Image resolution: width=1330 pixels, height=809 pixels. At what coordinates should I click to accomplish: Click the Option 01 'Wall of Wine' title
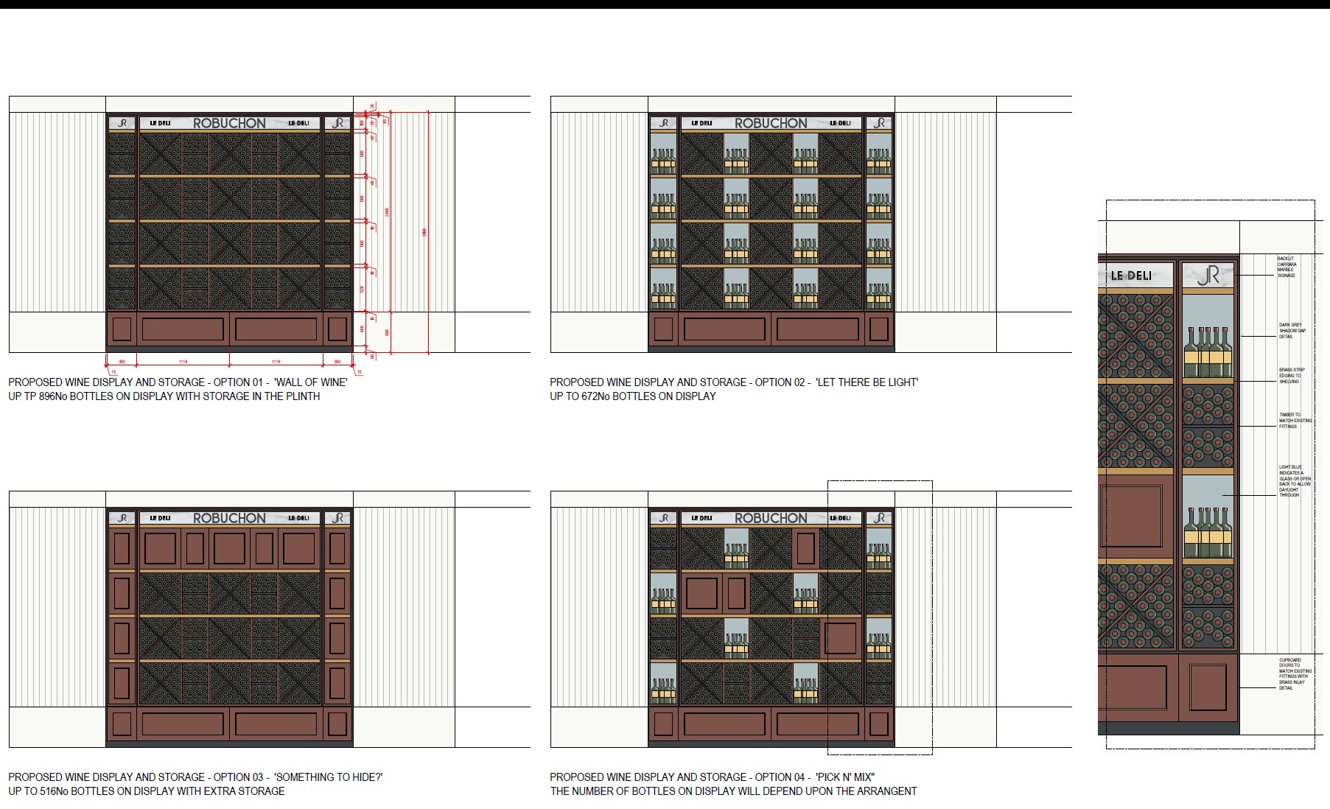(x=178, y=382)
